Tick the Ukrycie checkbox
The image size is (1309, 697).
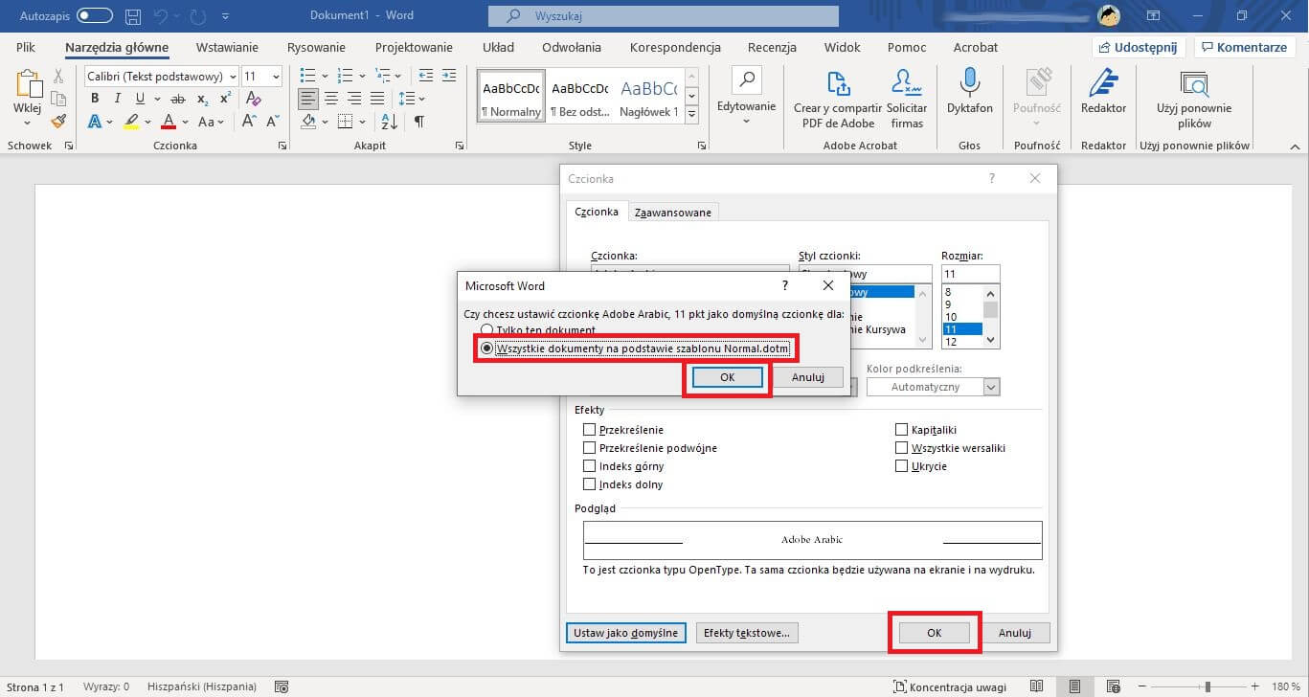click(x=902, y=466)
